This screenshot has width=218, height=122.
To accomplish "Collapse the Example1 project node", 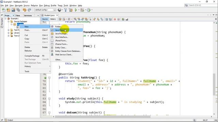I will [x=5, y=19].
